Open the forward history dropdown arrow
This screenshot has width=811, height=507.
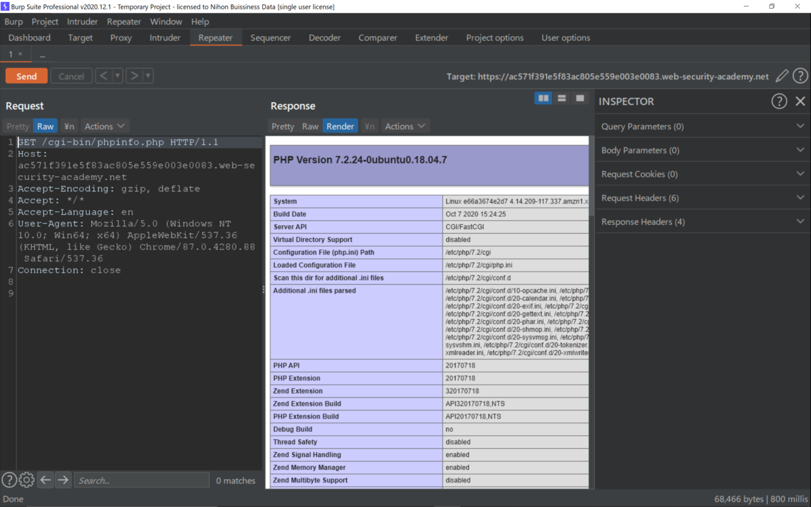point(148,76)
